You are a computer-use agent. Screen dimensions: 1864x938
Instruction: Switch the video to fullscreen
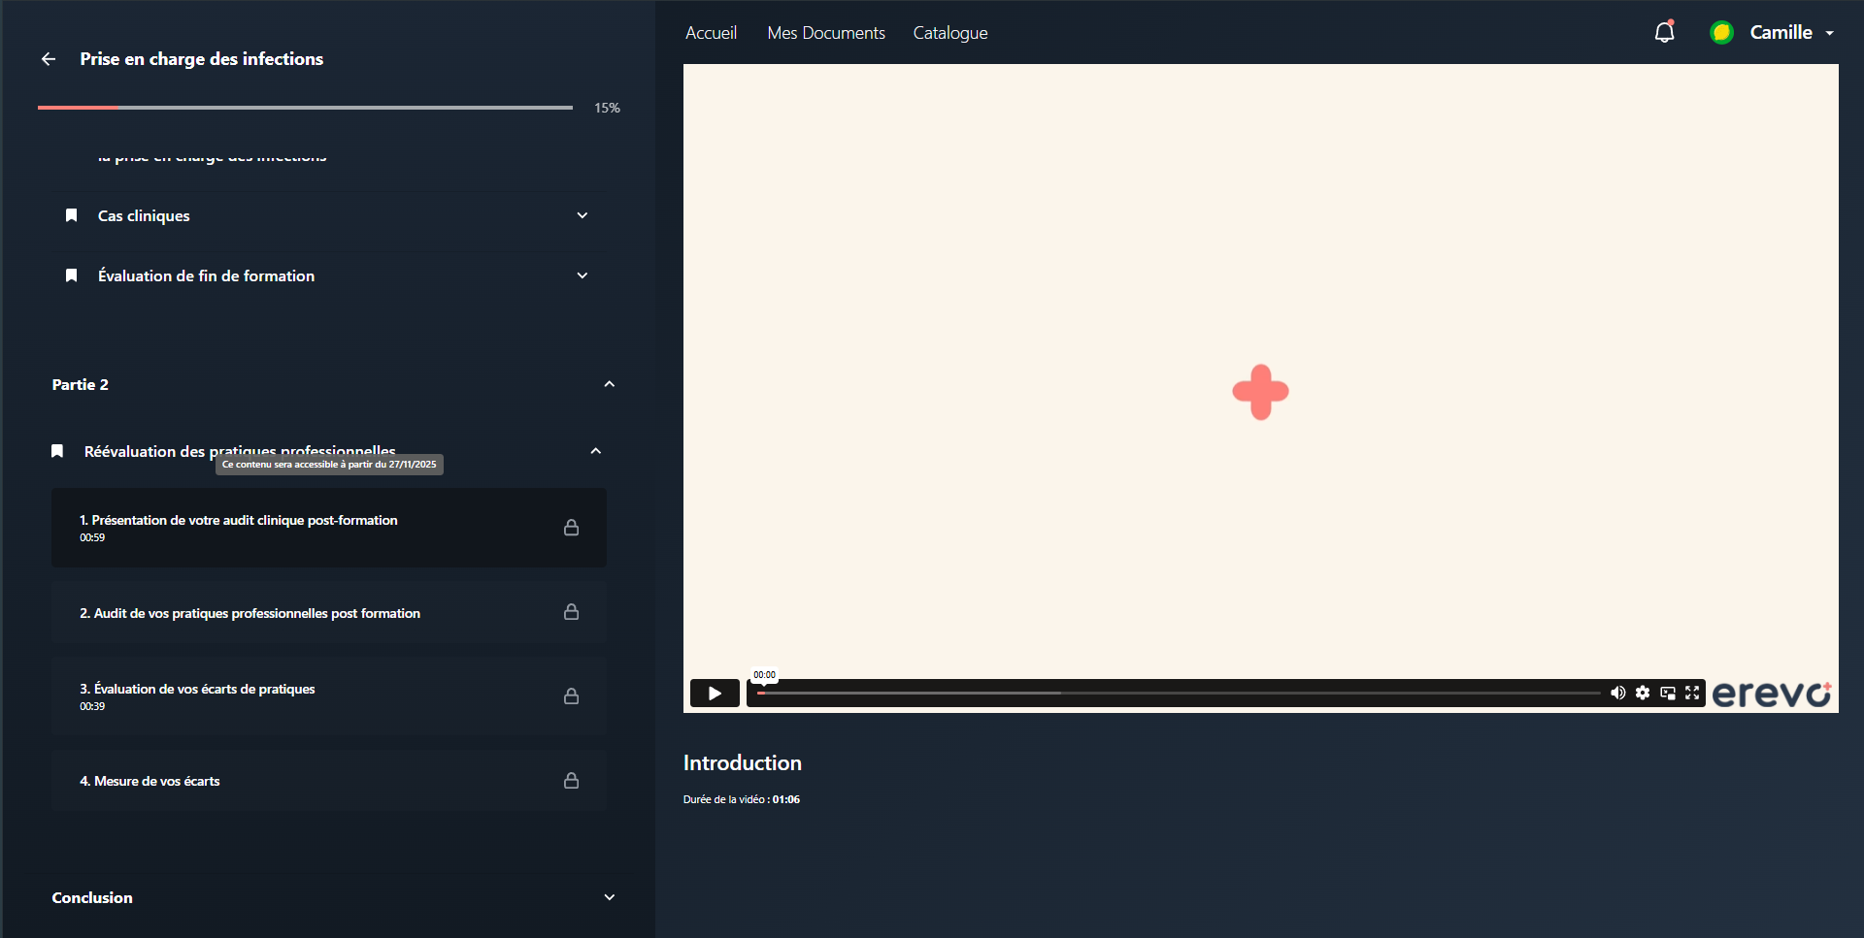pyautogui.click(x=1692, y=693)
